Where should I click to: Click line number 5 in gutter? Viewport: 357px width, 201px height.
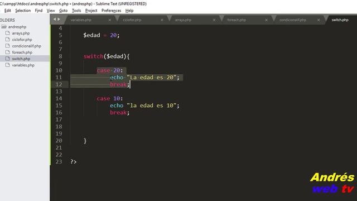(60, 35)
